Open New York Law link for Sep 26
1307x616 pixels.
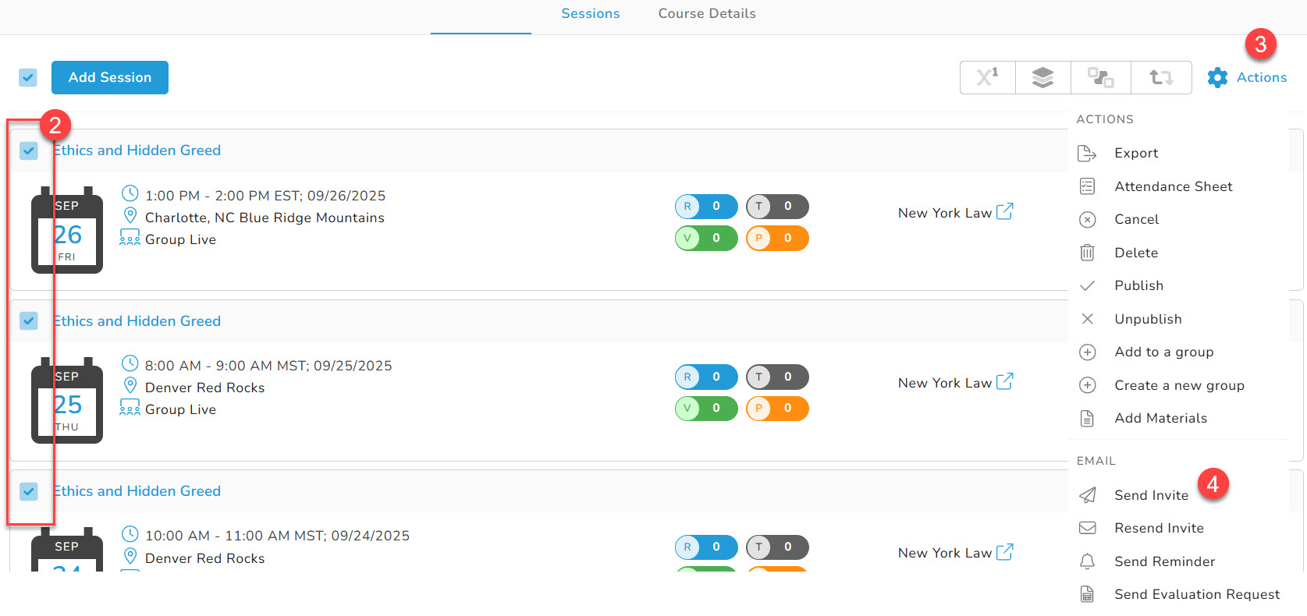click(955, 212)
